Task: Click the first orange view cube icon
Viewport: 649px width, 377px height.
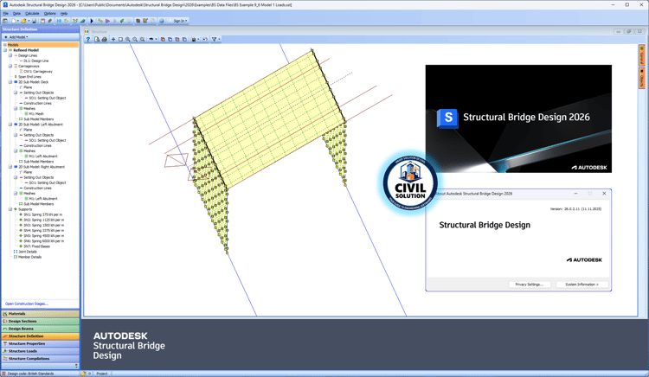Action: tap(163, 39)
